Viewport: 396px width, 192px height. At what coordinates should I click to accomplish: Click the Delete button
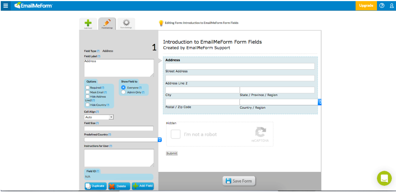pyautogui.click(x=119, y=186)
